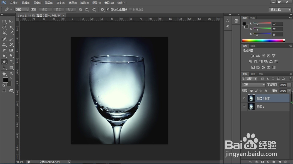Toggle pixel layer filter icon

(x=263, y=79)
